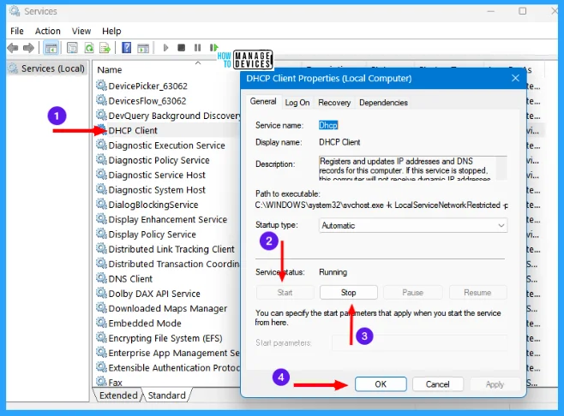This screenshot has width=564, height=416.
Task: Click the gear icon beside Dolby DAX API Service
Action: tap(101, 293)
